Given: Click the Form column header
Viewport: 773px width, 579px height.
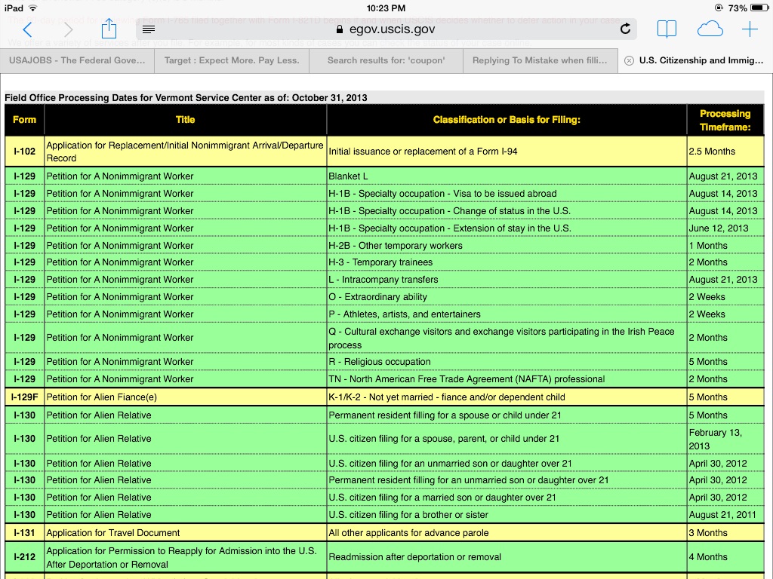Looking at the screenshot, I should point(25,120).
